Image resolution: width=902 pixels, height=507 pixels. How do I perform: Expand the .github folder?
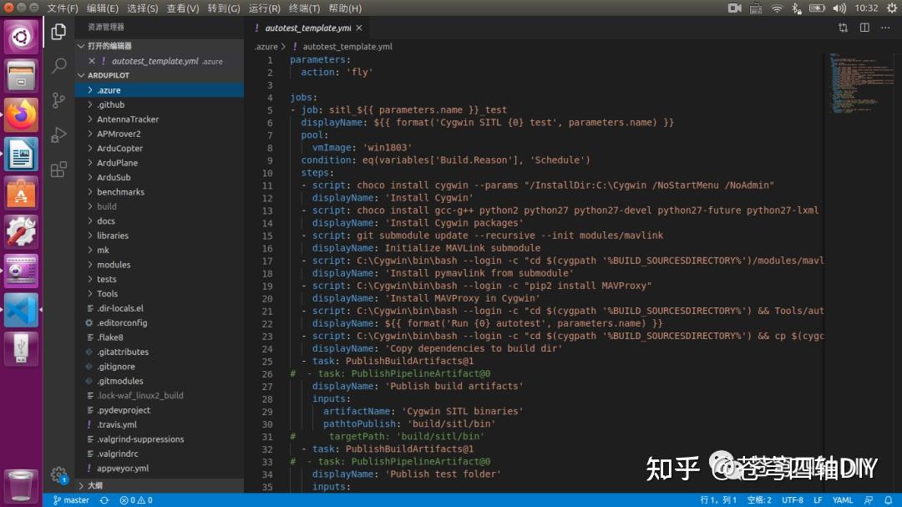[x=160, y=104]
